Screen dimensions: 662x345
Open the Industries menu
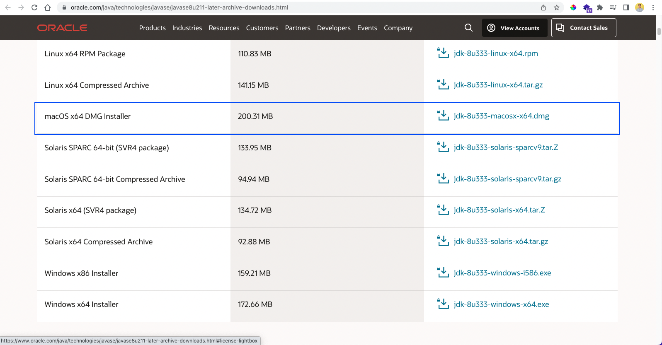187,28
